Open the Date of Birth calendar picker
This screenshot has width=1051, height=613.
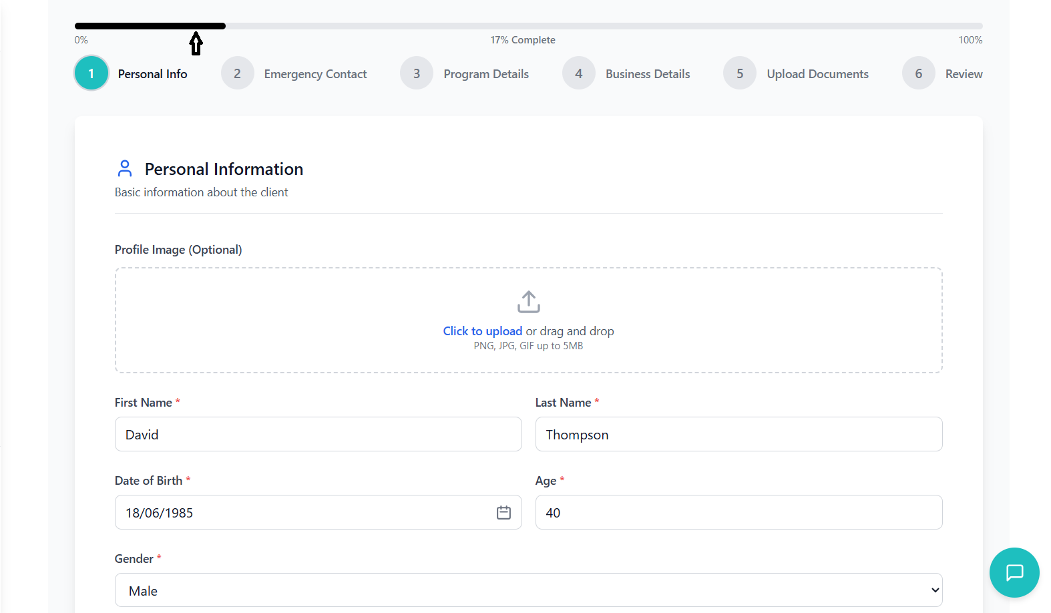(503, 512)
